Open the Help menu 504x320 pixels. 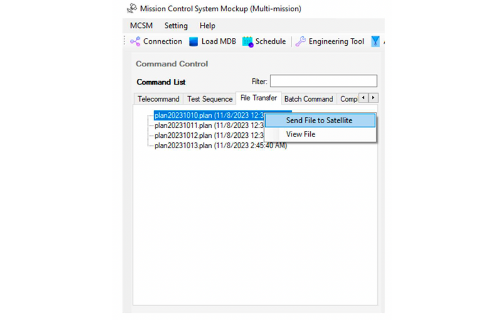[208, 25]
